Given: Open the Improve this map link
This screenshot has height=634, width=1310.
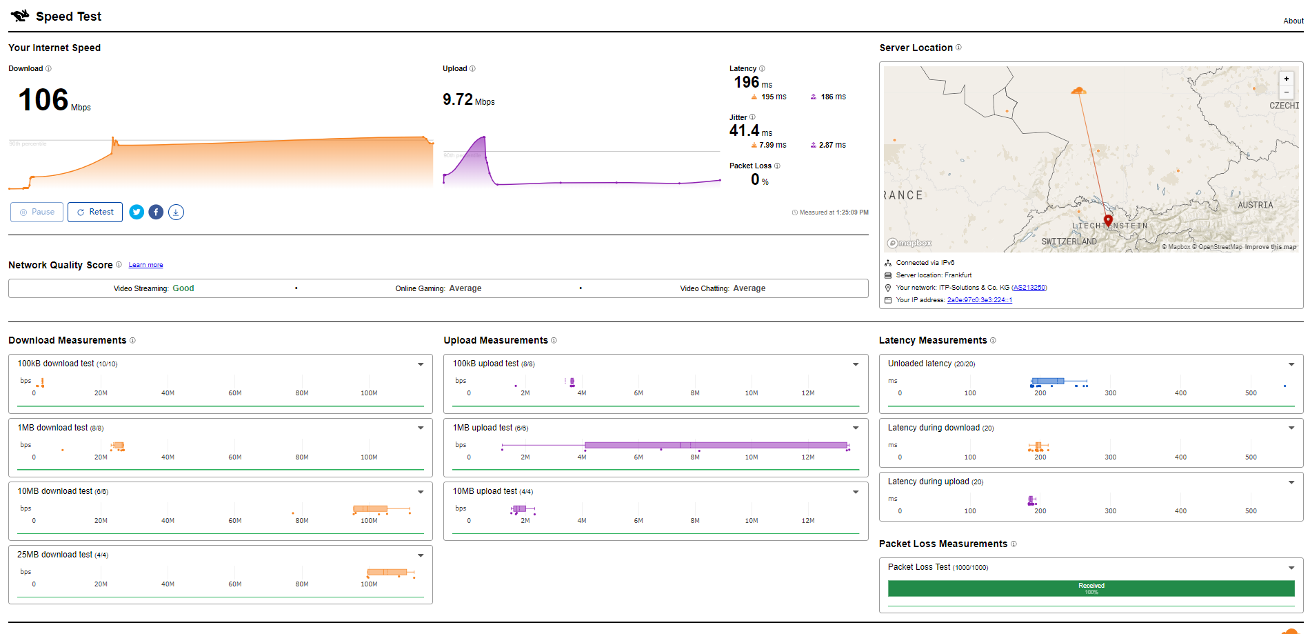Looking at the screenshot, I should pyautogui.click(x=1270, y=247).
